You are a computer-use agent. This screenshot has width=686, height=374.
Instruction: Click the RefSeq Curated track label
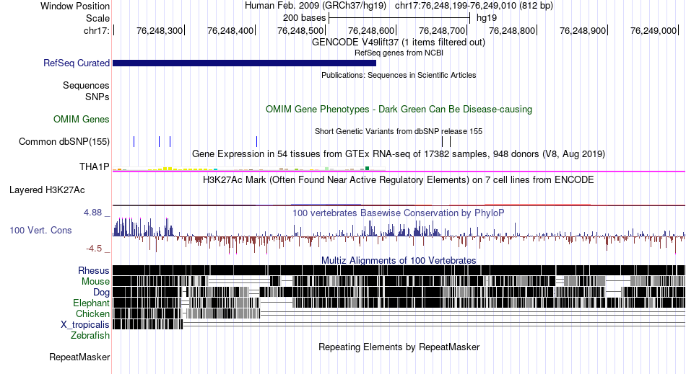(x=76, y=63)
